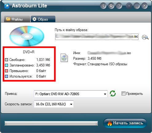Click the Используется 0 байт value
This screenshot has height=133, width=152.
pyautogui.click(x=41, y=76)
